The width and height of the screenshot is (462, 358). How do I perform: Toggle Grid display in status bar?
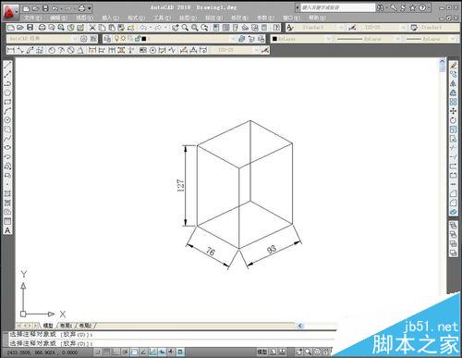(x=106, y=352)
